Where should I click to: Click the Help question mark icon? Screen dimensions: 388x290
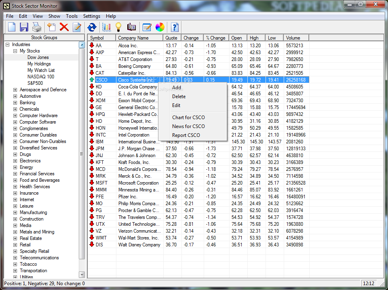click(175, 27)
